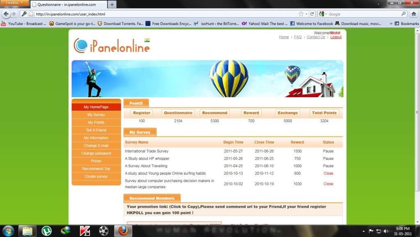Open the YouTube bookmark

click(23, 23)
